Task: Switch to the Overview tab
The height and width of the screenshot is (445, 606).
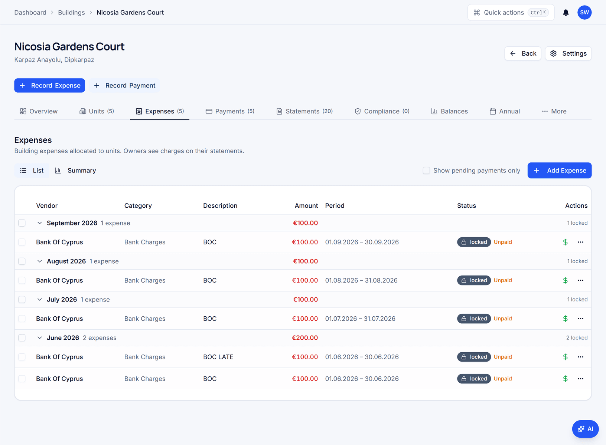Action: 39,111
